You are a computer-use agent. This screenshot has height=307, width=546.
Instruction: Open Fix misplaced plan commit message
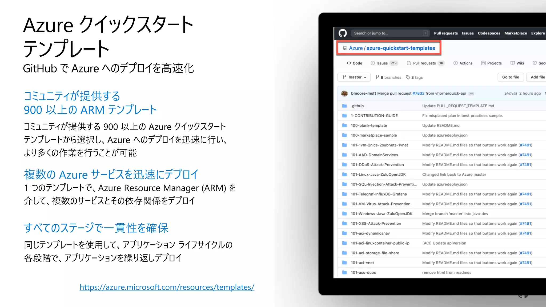coord(463,116)
